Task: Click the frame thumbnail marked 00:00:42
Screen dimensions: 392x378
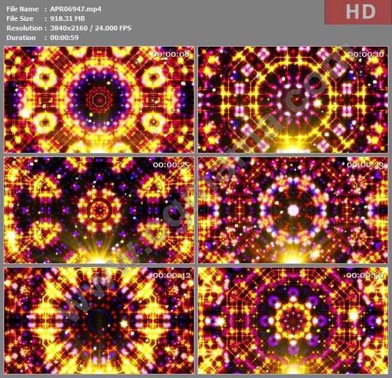Action: point(99,320)
